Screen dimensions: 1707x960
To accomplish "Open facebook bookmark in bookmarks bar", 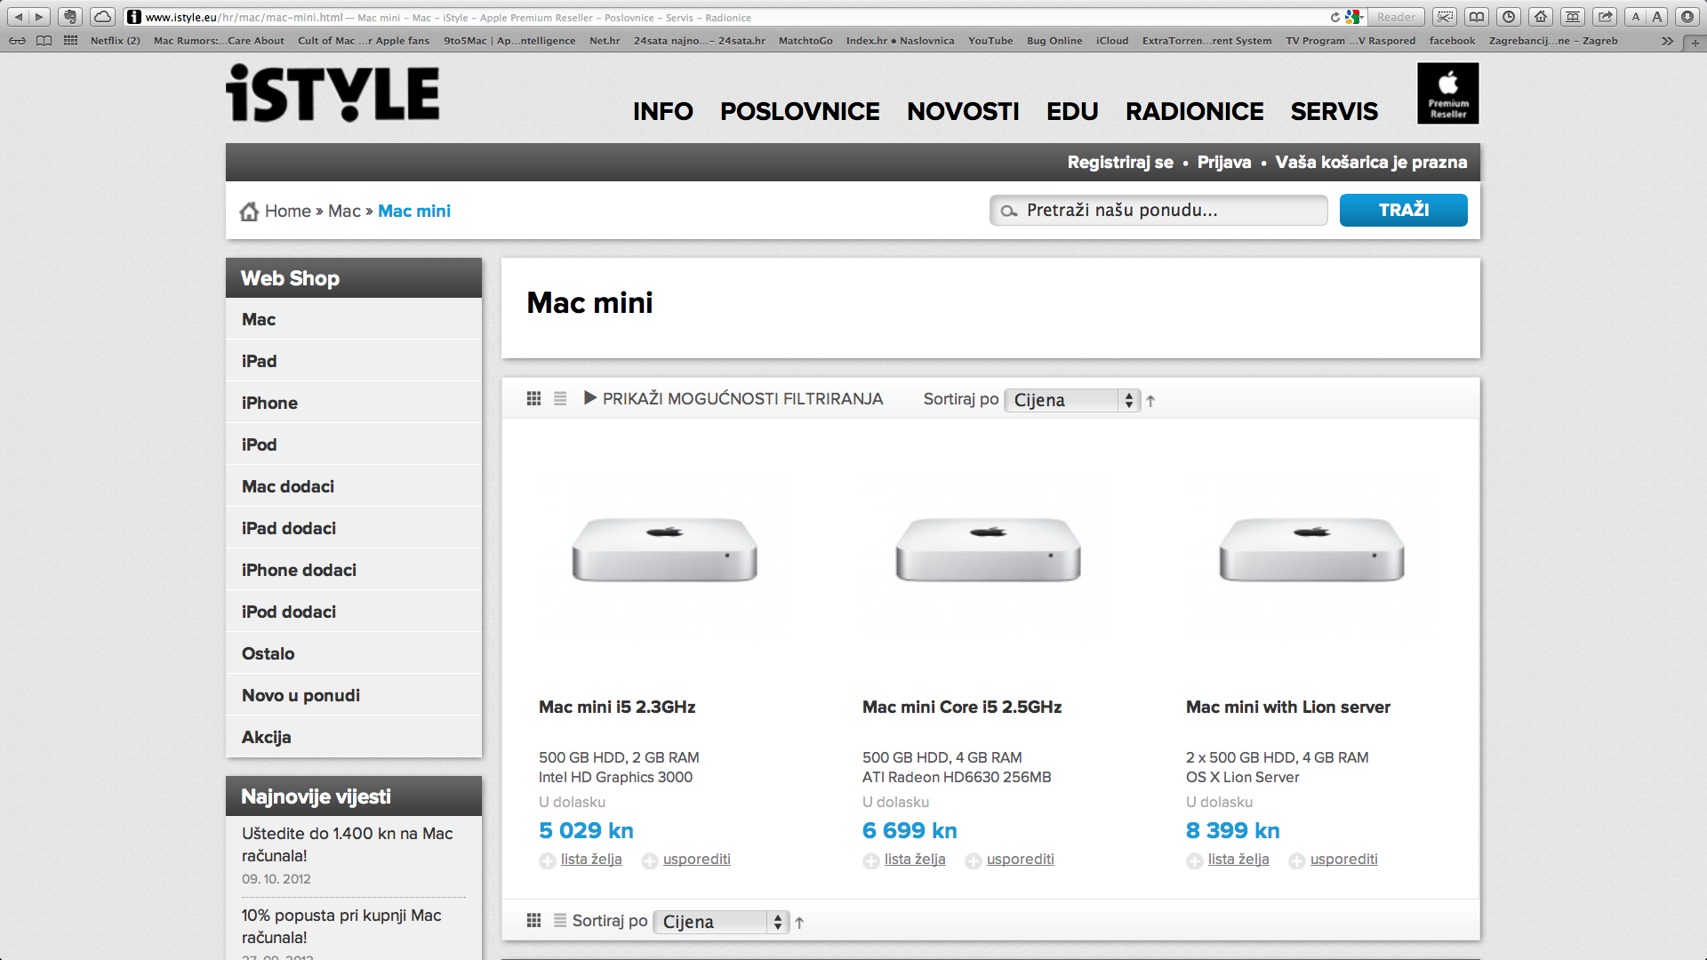I will click(1452, 41).
